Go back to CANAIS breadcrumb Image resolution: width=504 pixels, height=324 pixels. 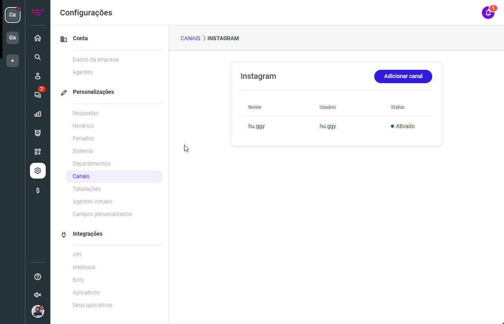190,38
